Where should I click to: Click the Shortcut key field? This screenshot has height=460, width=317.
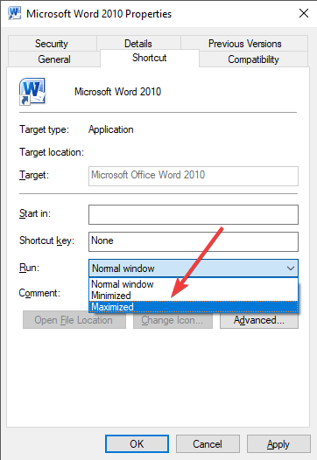pos(194,241)
